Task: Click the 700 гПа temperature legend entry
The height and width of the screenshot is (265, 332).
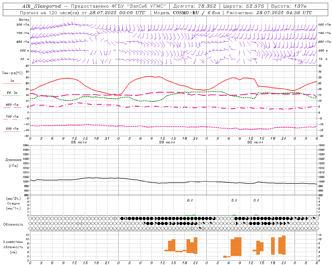Action: [x=12, y=117]
